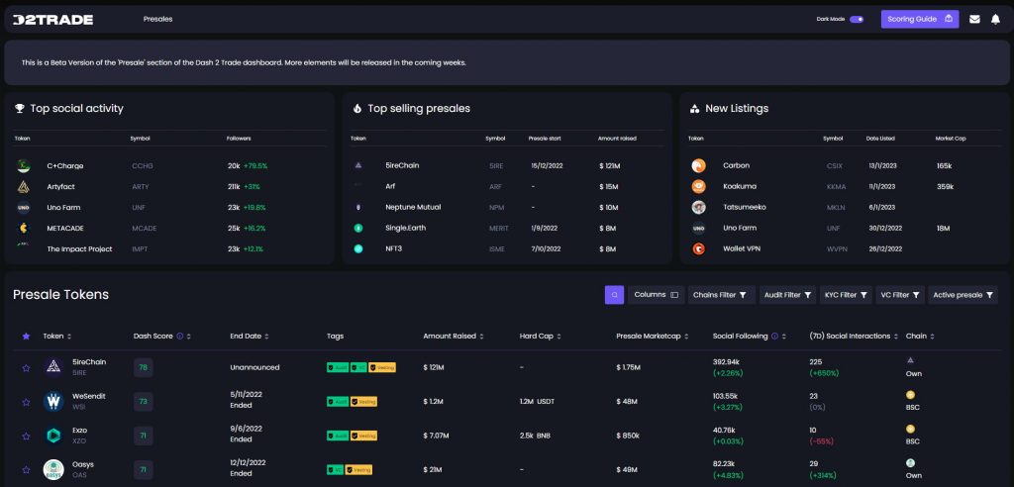Click the 5ireChain icon in top selling presales
This screenshot has width=1014, height=487.
click(x=358, y=165)
